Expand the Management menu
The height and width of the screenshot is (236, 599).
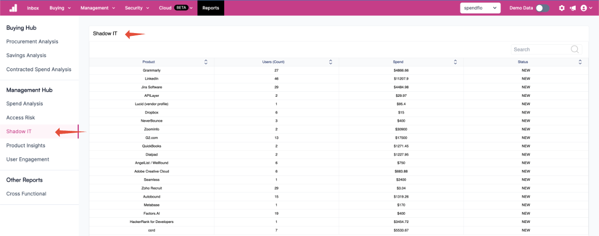point(97,8)
